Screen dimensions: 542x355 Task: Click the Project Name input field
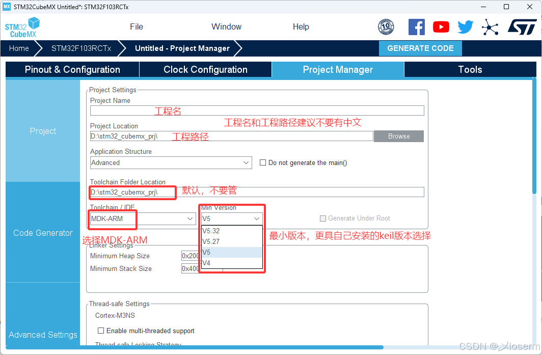click(x=257, y=111)
